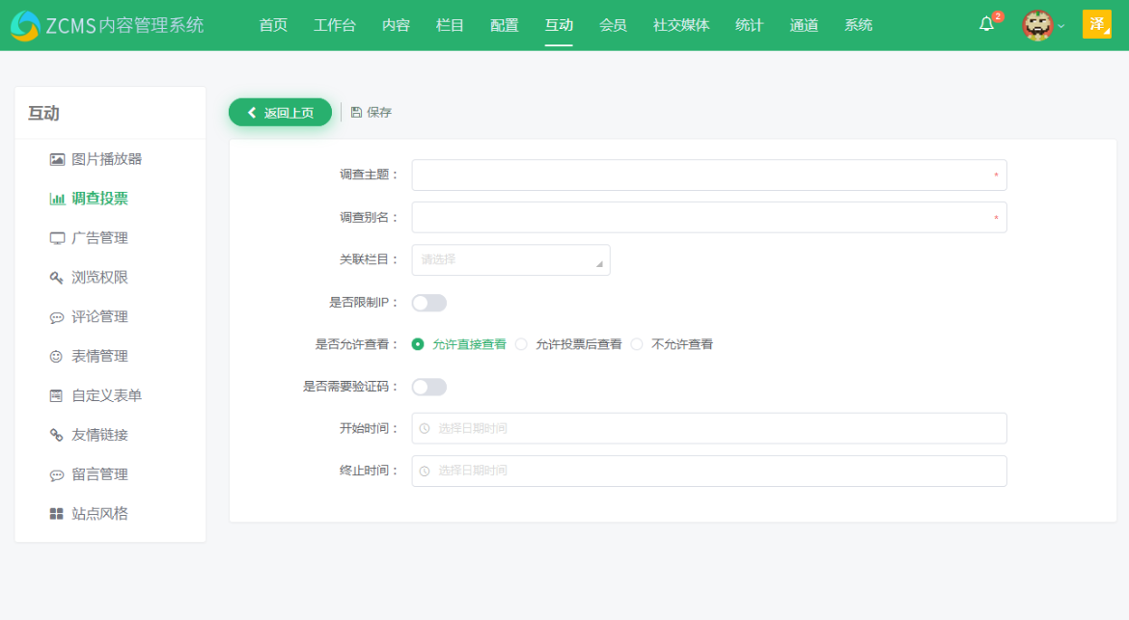
Task: Open the notification bell with red badge
Action: [x=985, y=24]
